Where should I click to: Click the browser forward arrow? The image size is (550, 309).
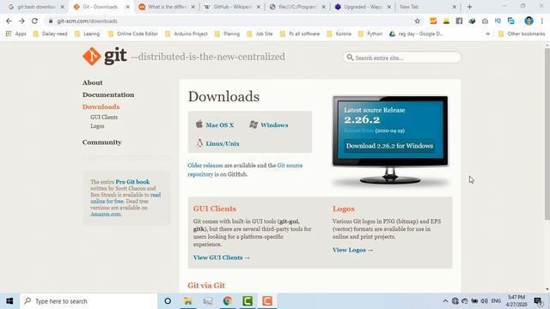[x=21, y=21]
